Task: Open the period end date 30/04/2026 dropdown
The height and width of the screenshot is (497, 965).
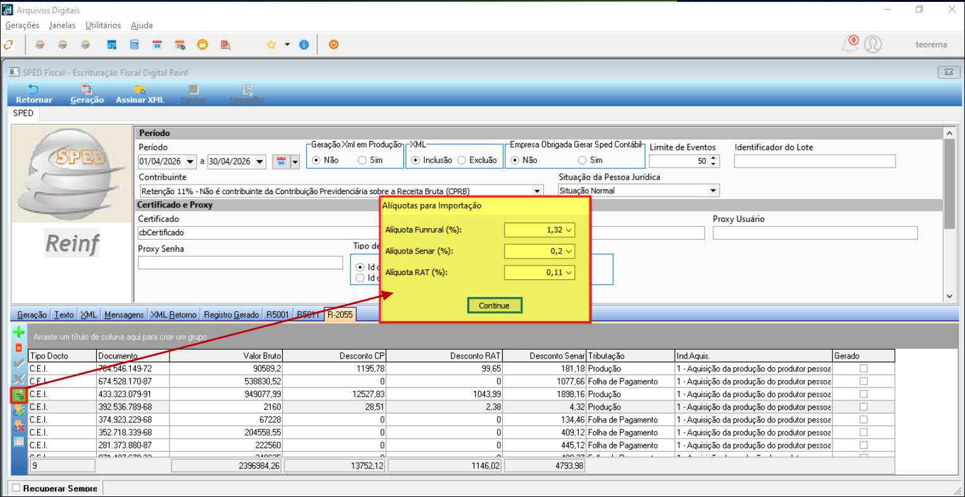Action: (x=260, y=162)
